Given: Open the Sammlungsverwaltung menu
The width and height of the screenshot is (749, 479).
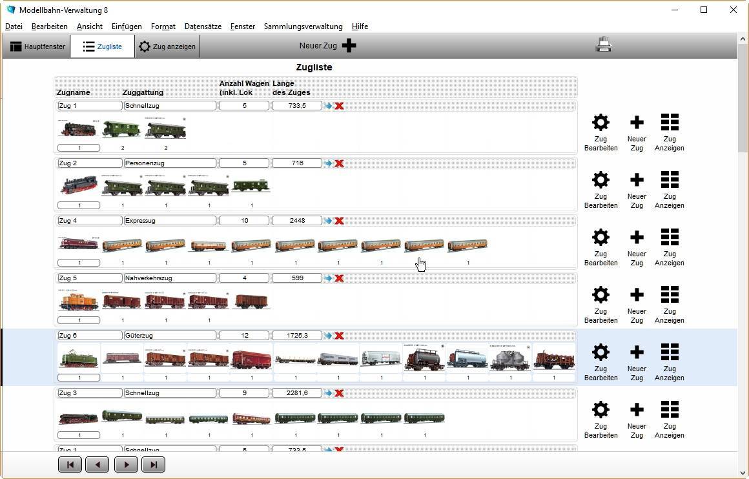Looking at the screenshot, I should tap(303, 26).
